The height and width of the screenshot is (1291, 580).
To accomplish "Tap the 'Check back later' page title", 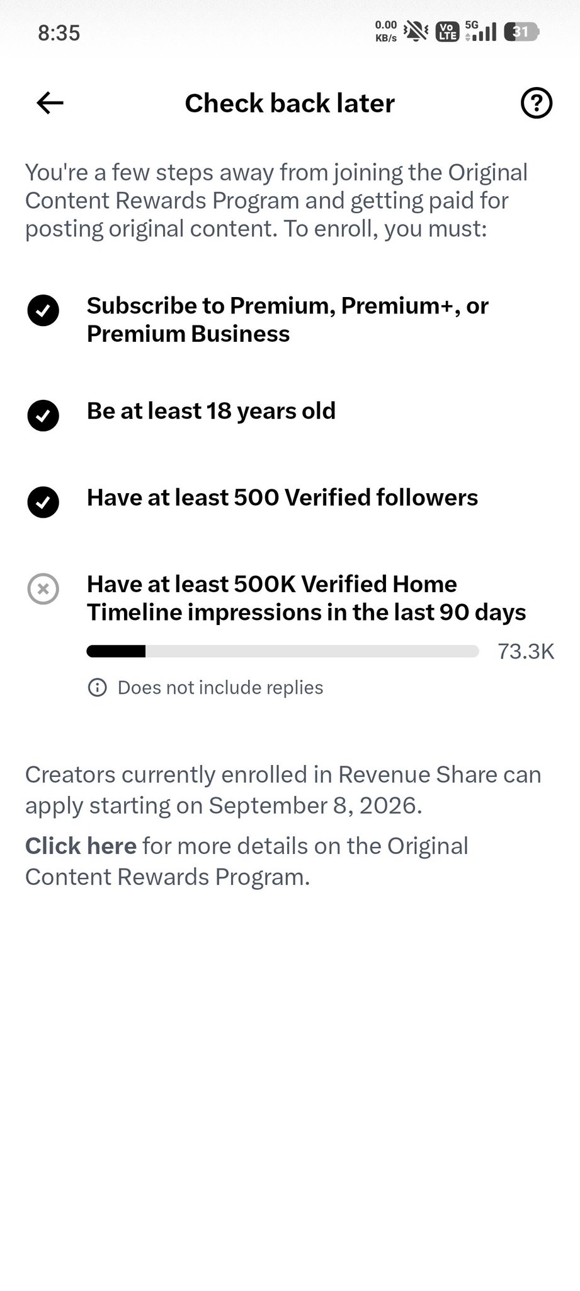I will pyautogui.click(x=290, y=103).
